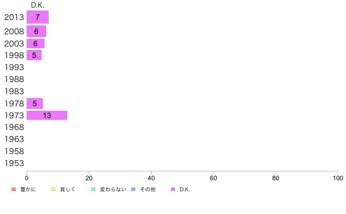Click the 1973 bar showing 13

tap(47, 115)
